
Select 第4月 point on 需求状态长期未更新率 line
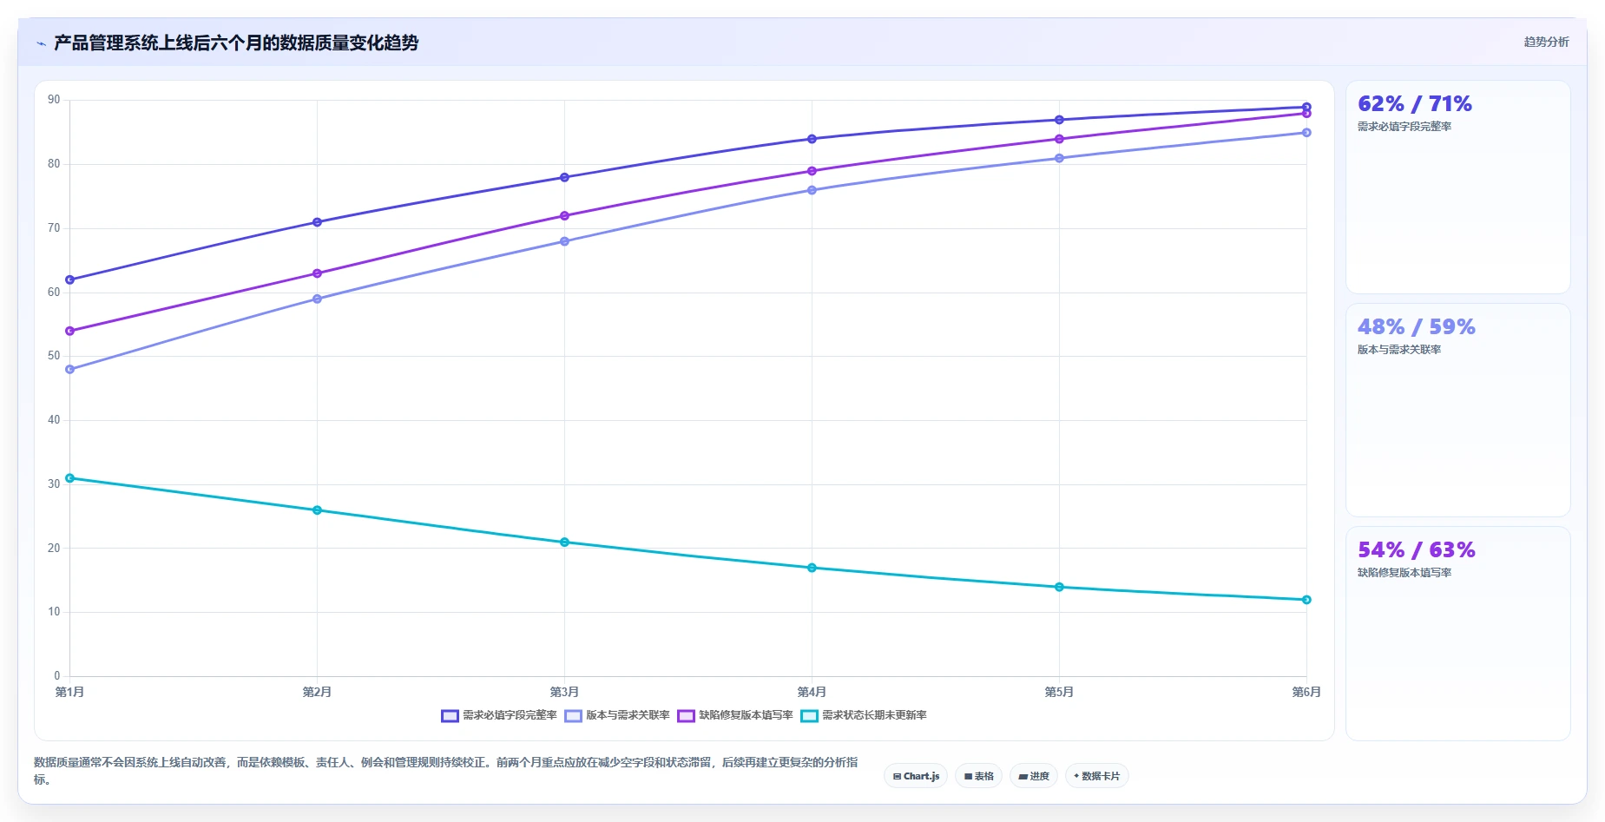(x=812, y=568)
